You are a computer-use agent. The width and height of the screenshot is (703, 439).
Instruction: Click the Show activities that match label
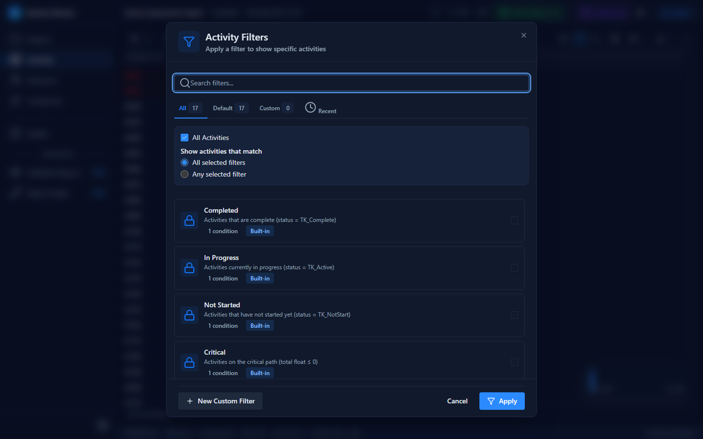[221, 151]
